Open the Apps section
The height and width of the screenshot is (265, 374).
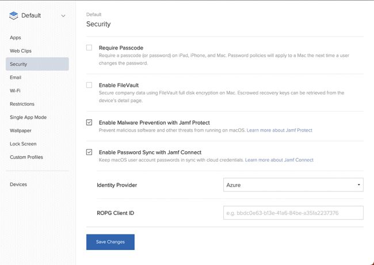click(16, 38)
